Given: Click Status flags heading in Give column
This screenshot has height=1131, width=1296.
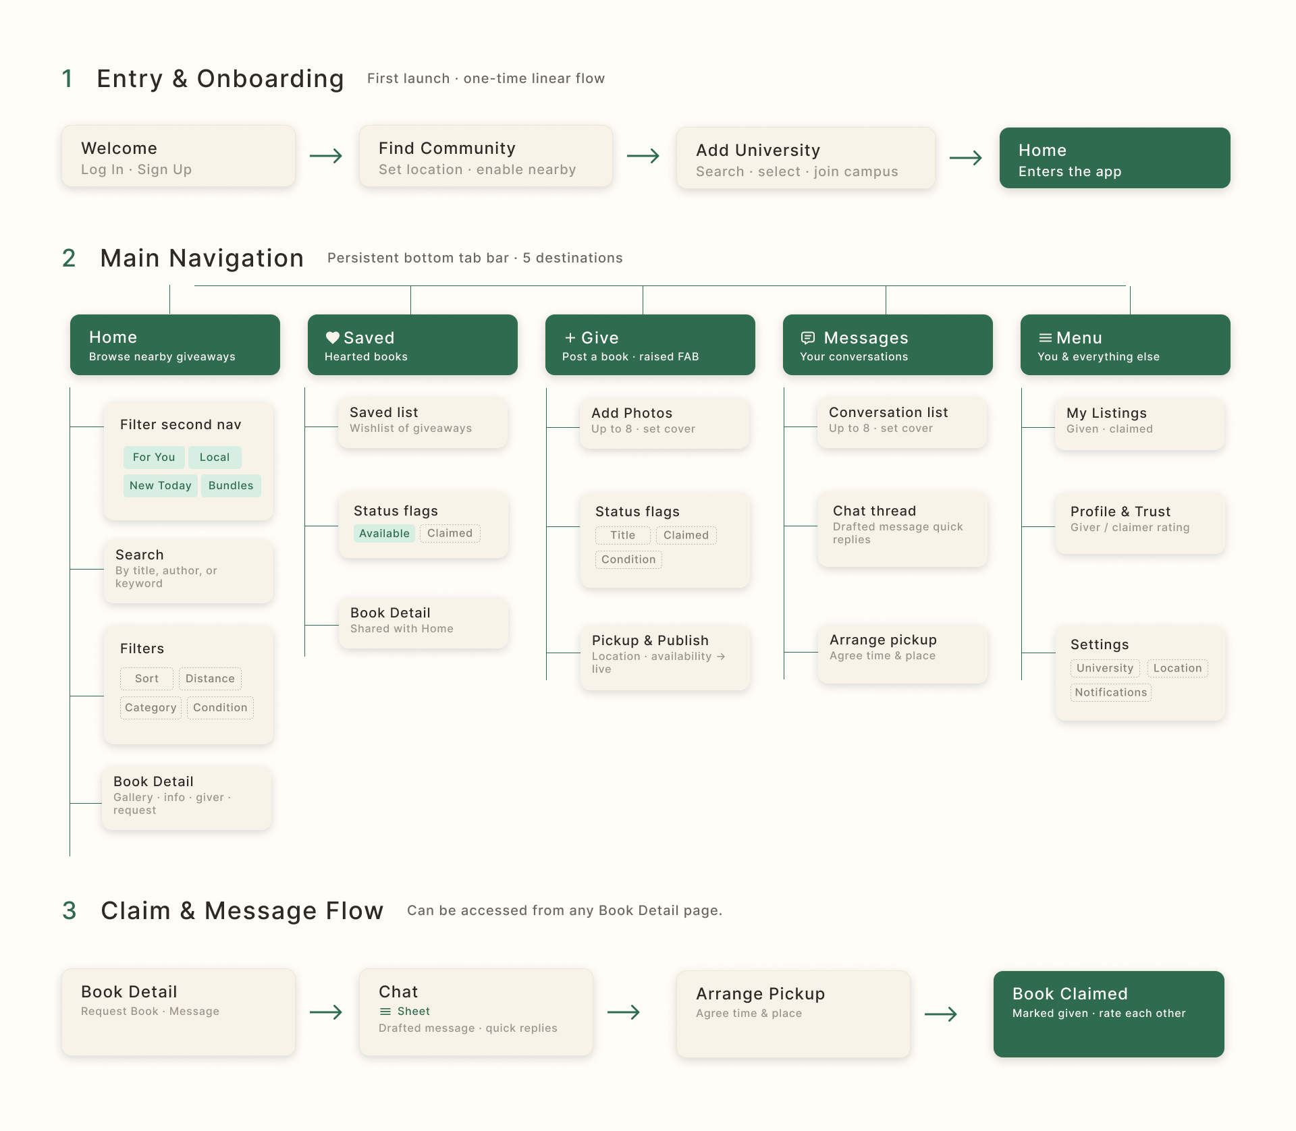Looking at the screenshot, I should tap(637, 512).
